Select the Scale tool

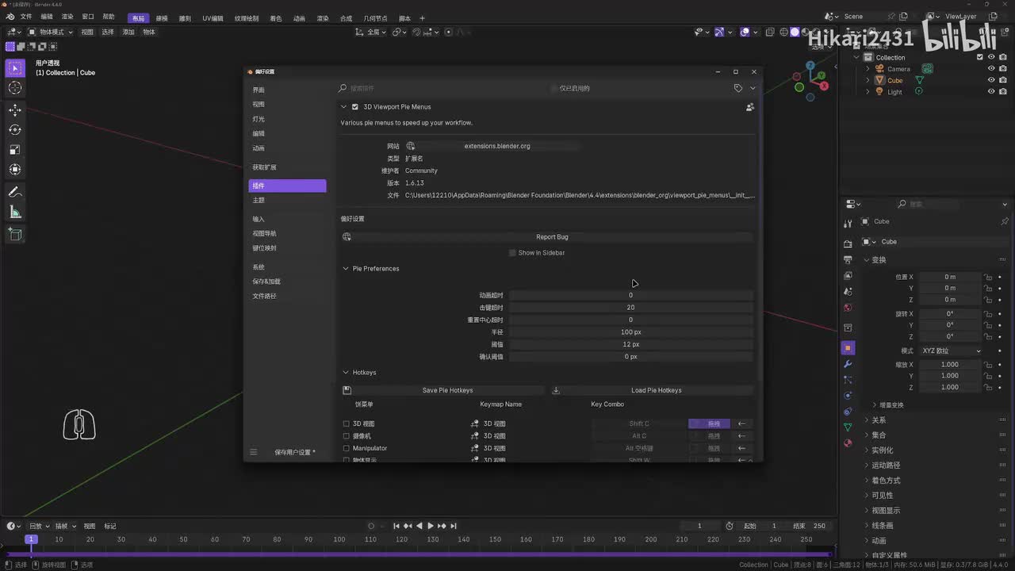tap(15, 150)
